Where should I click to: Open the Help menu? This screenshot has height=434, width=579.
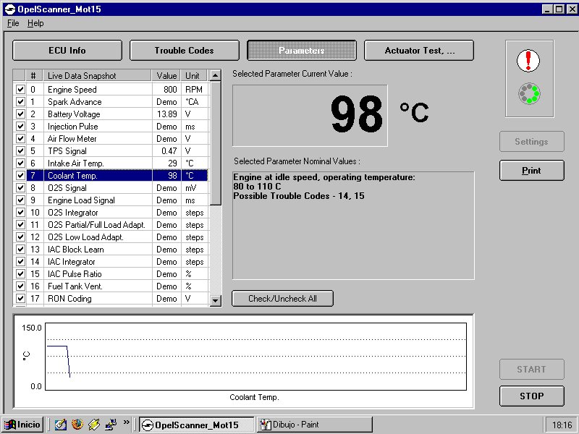(x=35, y=23)
